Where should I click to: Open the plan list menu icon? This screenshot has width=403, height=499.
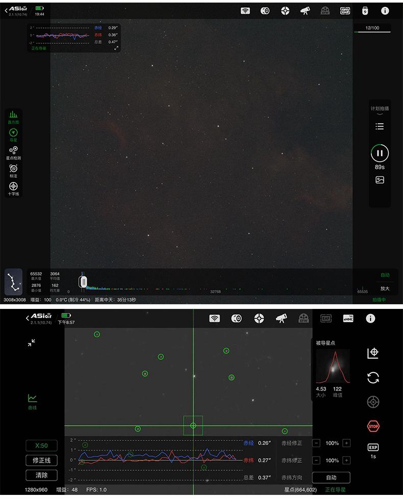[380, 126]
